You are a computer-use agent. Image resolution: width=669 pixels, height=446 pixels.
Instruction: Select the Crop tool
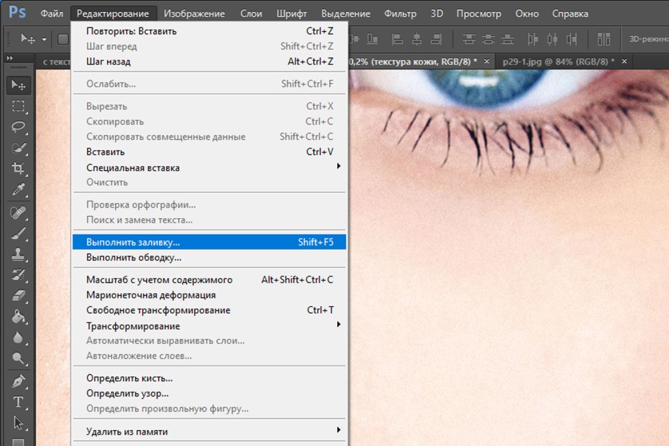pos(18,169)
